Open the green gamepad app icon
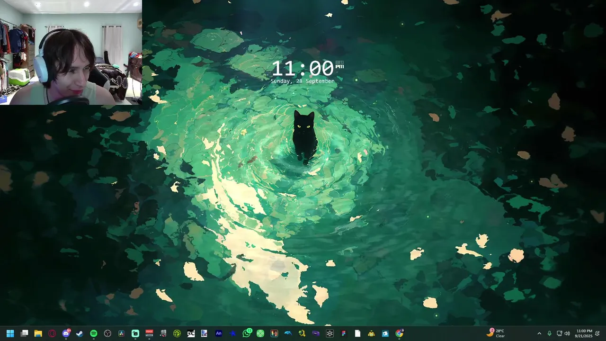Image resolution: width=606 pixels, height=341 pixels. pos(260,333)
